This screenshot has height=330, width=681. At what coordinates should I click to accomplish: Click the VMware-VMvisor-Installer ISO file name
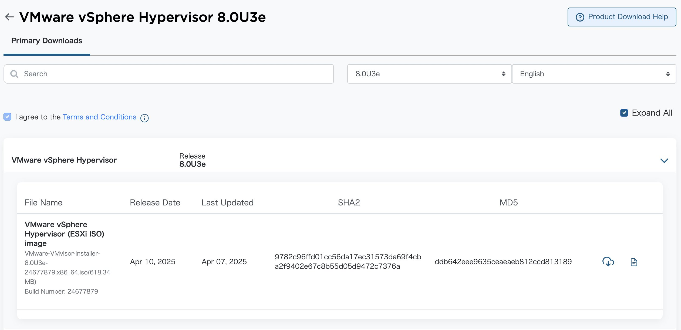(68, 267)
